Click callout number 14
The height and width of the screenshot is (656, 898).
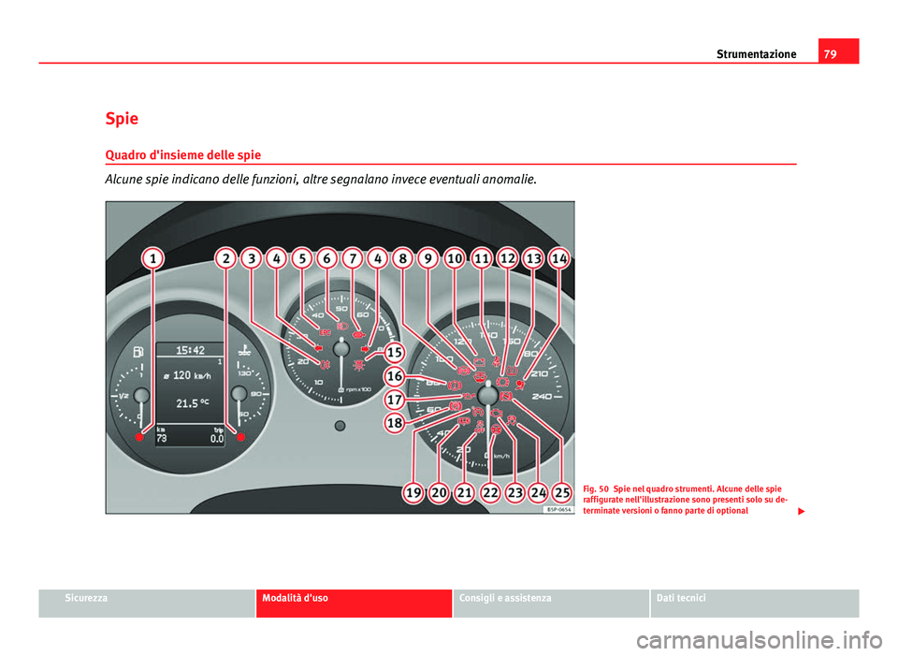coord(559,258)
